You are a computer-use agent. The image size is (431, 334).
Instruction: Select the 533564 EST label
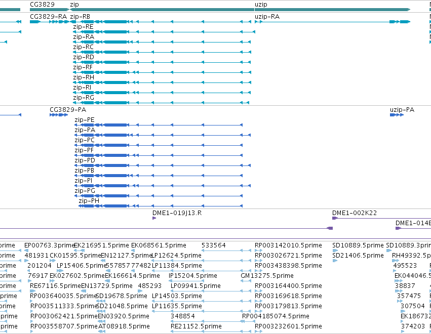pos(214,245)
